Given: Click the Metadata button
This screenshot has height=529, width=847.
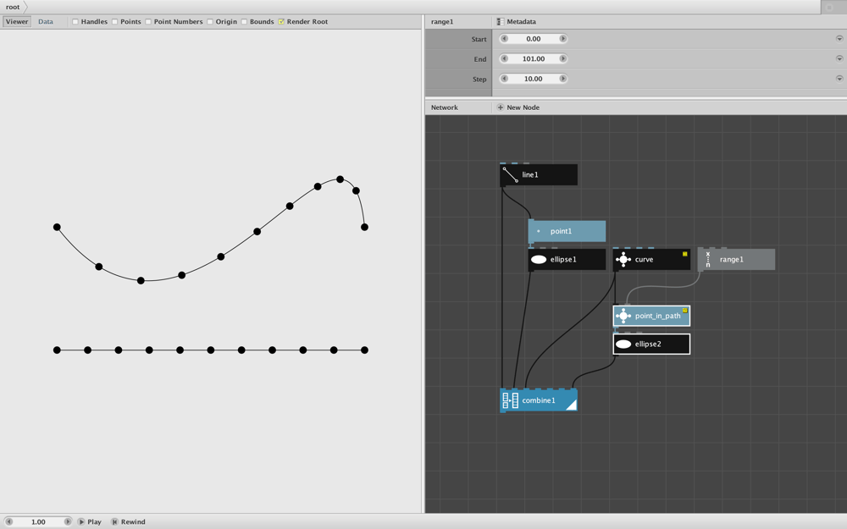Looking at the screenshot, I should point(517,22).
